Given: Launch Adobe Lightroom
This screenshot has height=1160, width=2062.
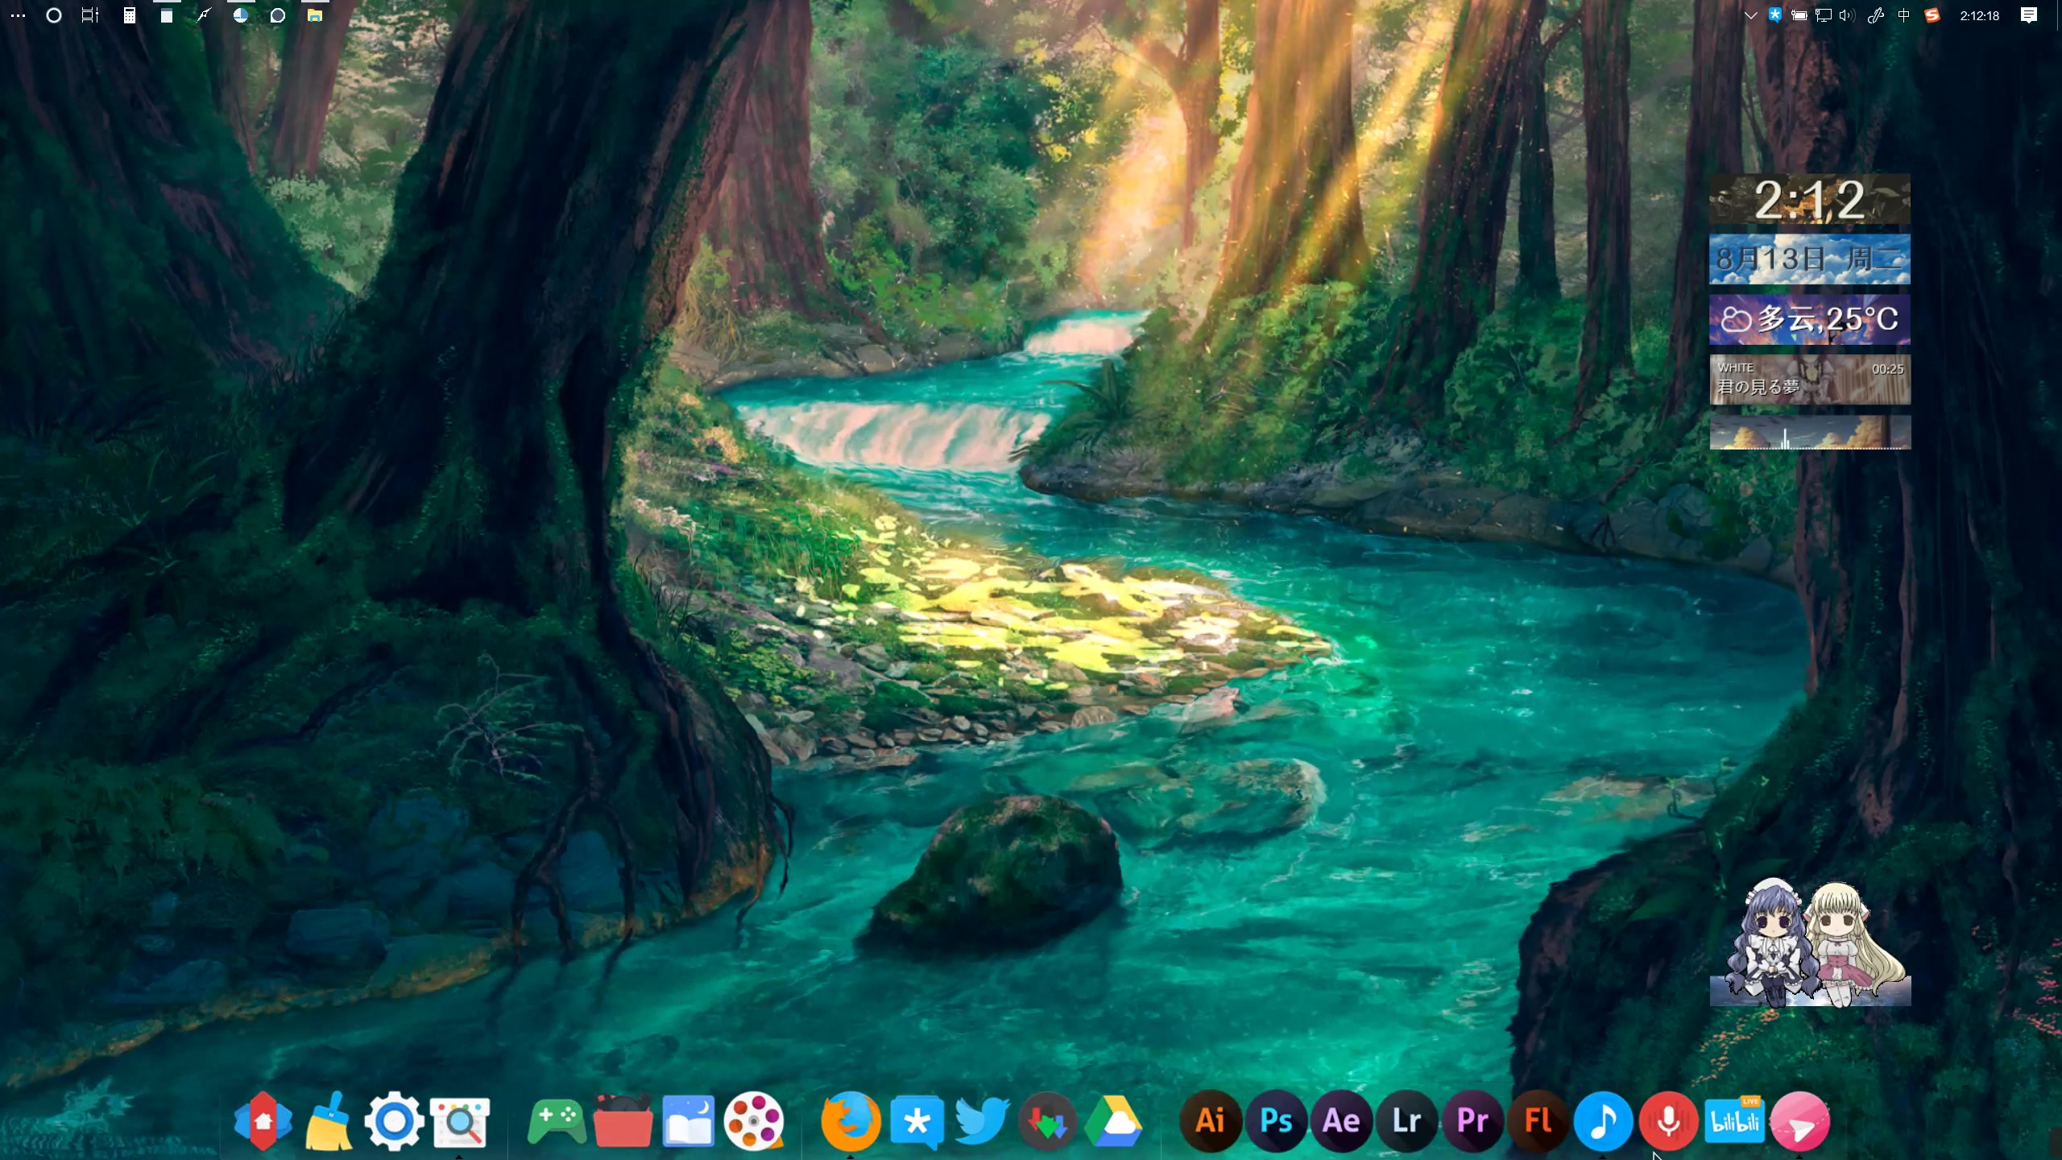Looking at the screenshot, I should tap(1407, 1120).
